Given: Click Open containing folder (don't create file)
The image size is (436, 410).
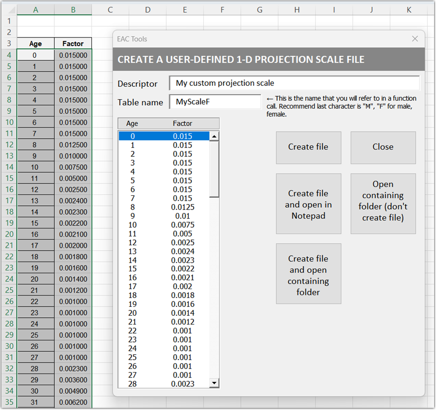Looking at the screenshot, I should [x=383, y=204].
